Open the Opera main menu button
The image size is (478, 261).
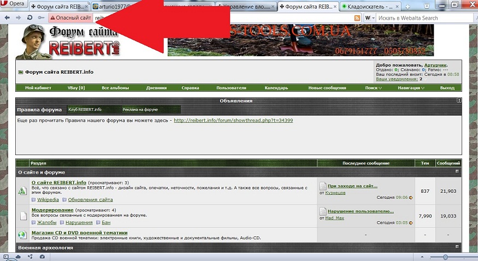click(13, 4)
